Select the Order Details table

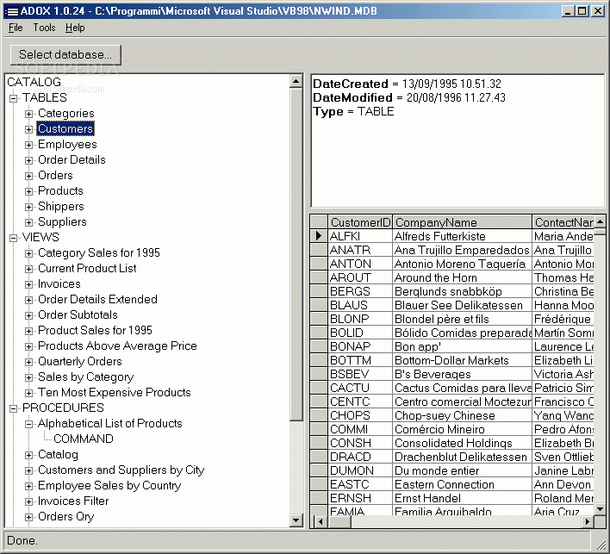pos(72,160)
